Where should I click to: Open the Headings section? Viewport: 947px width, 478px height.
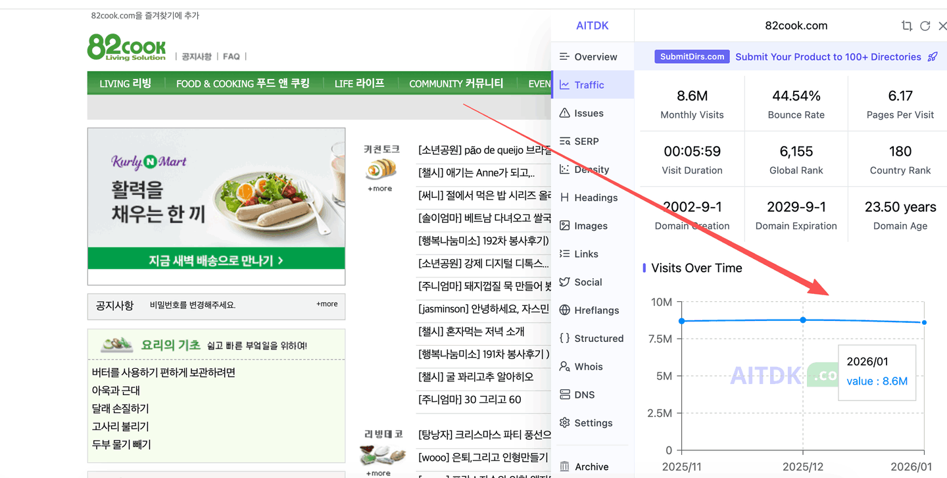tap(595, 197)
